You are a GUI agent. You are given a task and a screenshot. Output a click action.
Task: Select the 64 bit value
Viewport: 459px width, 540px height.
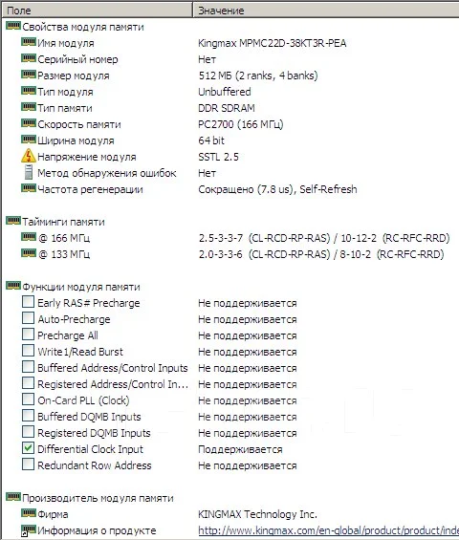pos(211,140)
